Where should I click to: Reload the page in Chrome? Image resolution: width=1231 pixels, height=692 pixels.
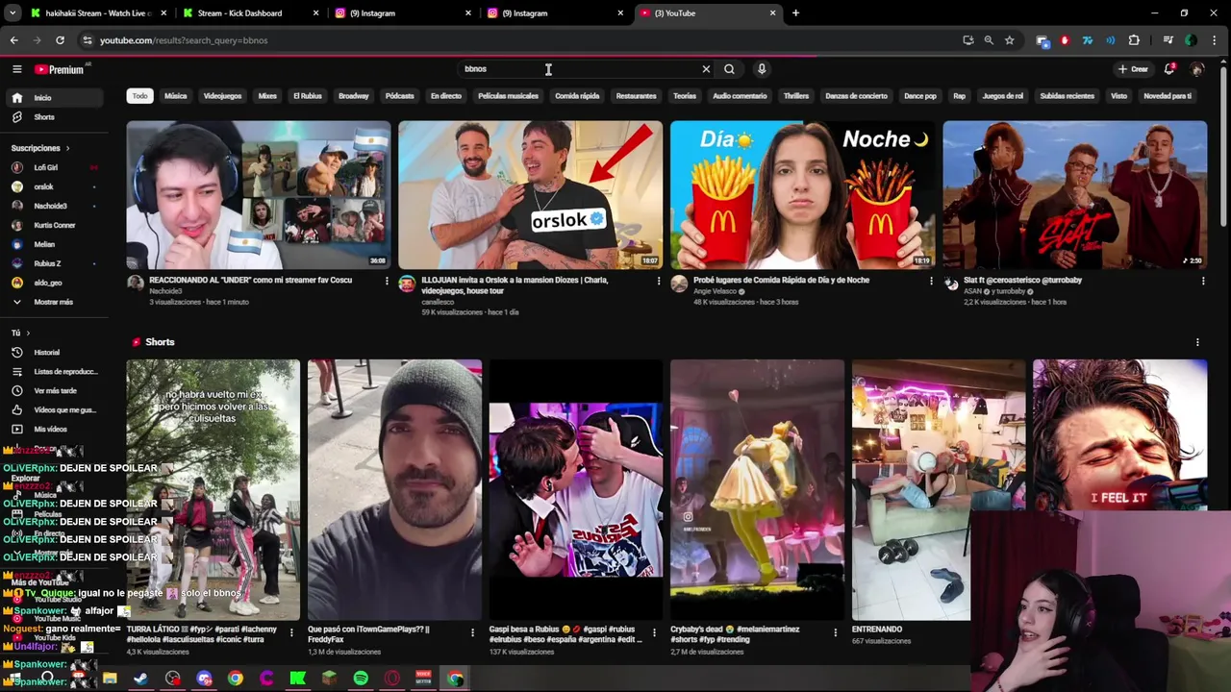pyautogui.click(x=60, y=40)
